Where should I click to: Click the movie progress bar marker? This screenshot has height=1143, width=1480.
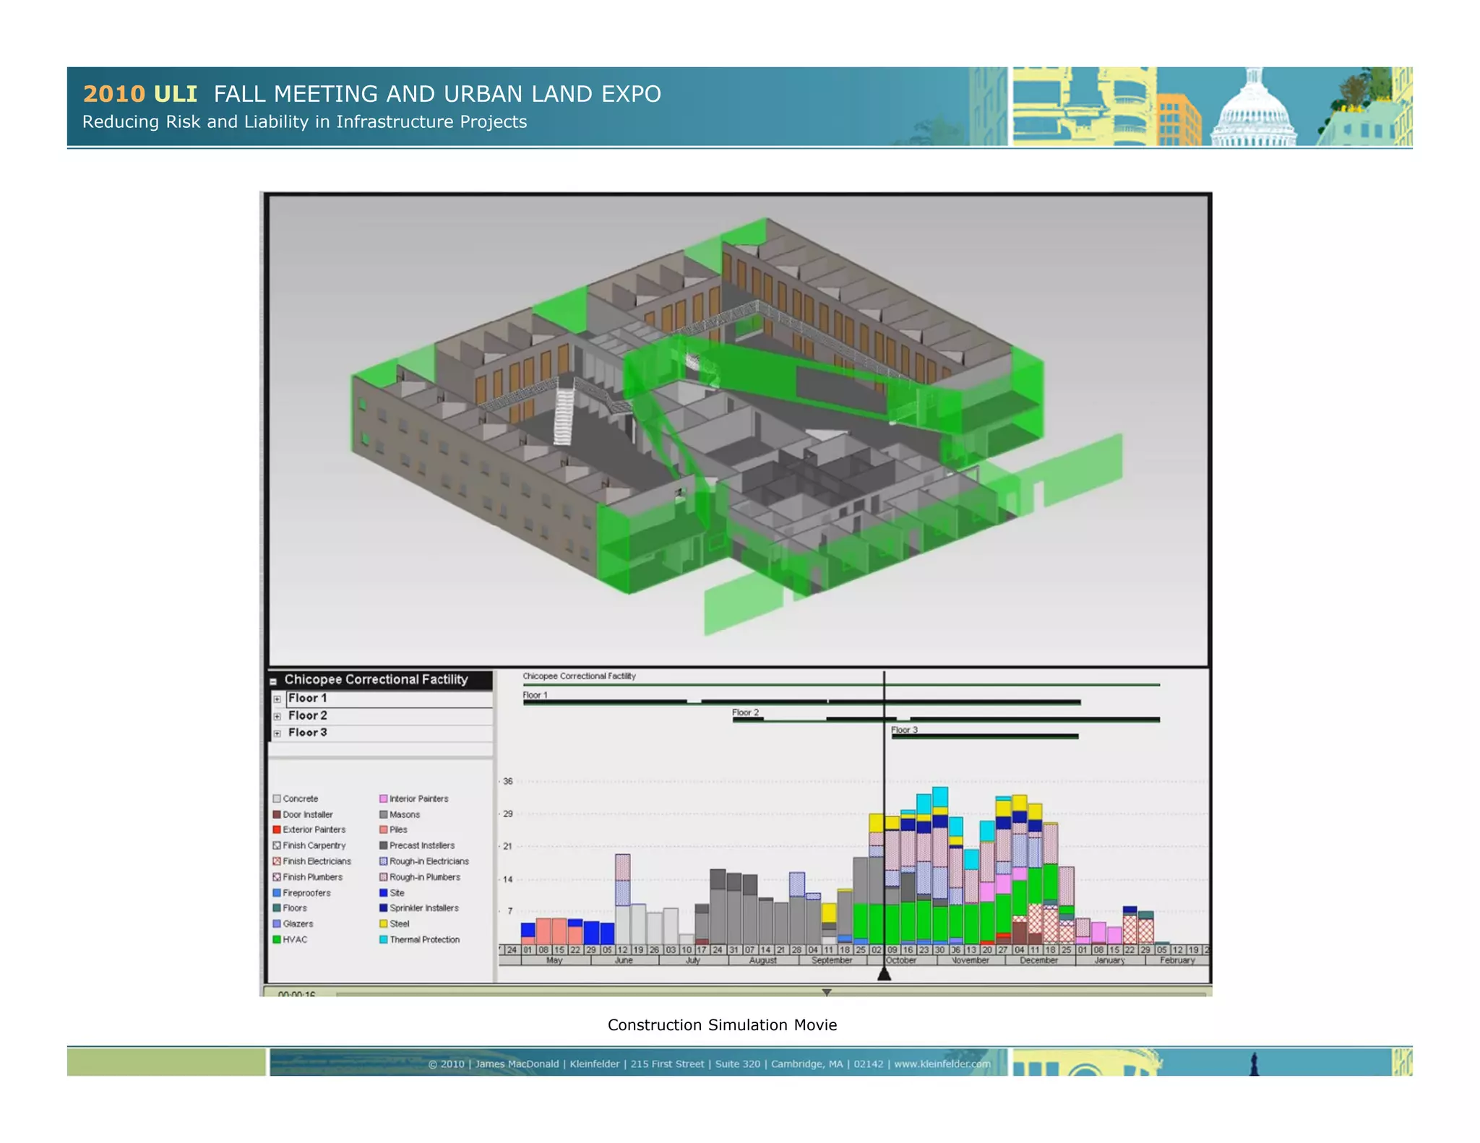pyautogui.click(x=827, y=993)
